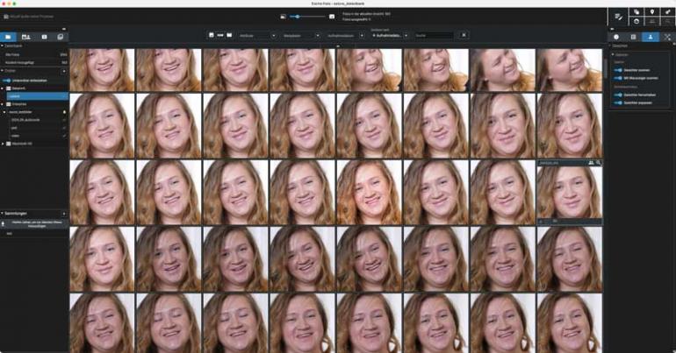Collapse the Datenbank section
The width and height of the screenshot is (676, 353).
pyautogui.click(x=2, y=46)
